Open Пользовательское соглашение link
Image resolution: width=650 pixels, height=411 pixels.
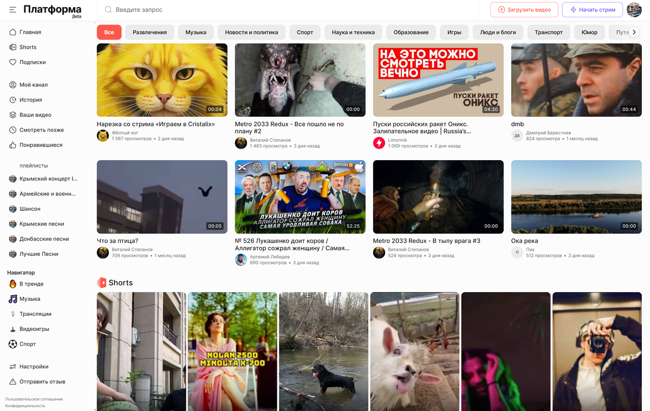click(x=34, y=399)
